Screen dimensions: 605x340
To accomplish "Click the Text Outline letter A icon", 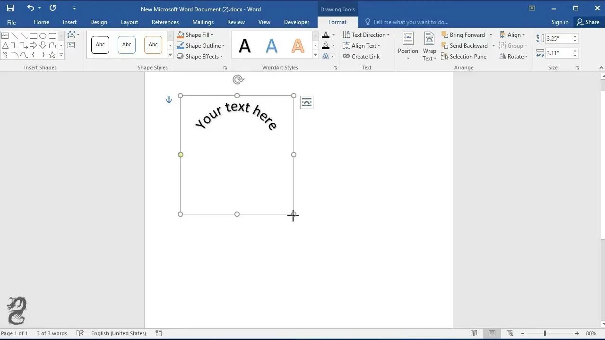I will point(326,46).
